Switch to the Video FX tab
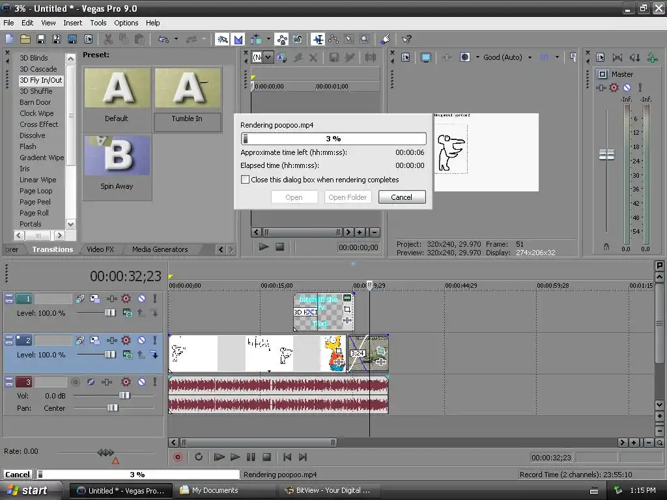Screen dimensions: 667x500 (x=100, y=249)
